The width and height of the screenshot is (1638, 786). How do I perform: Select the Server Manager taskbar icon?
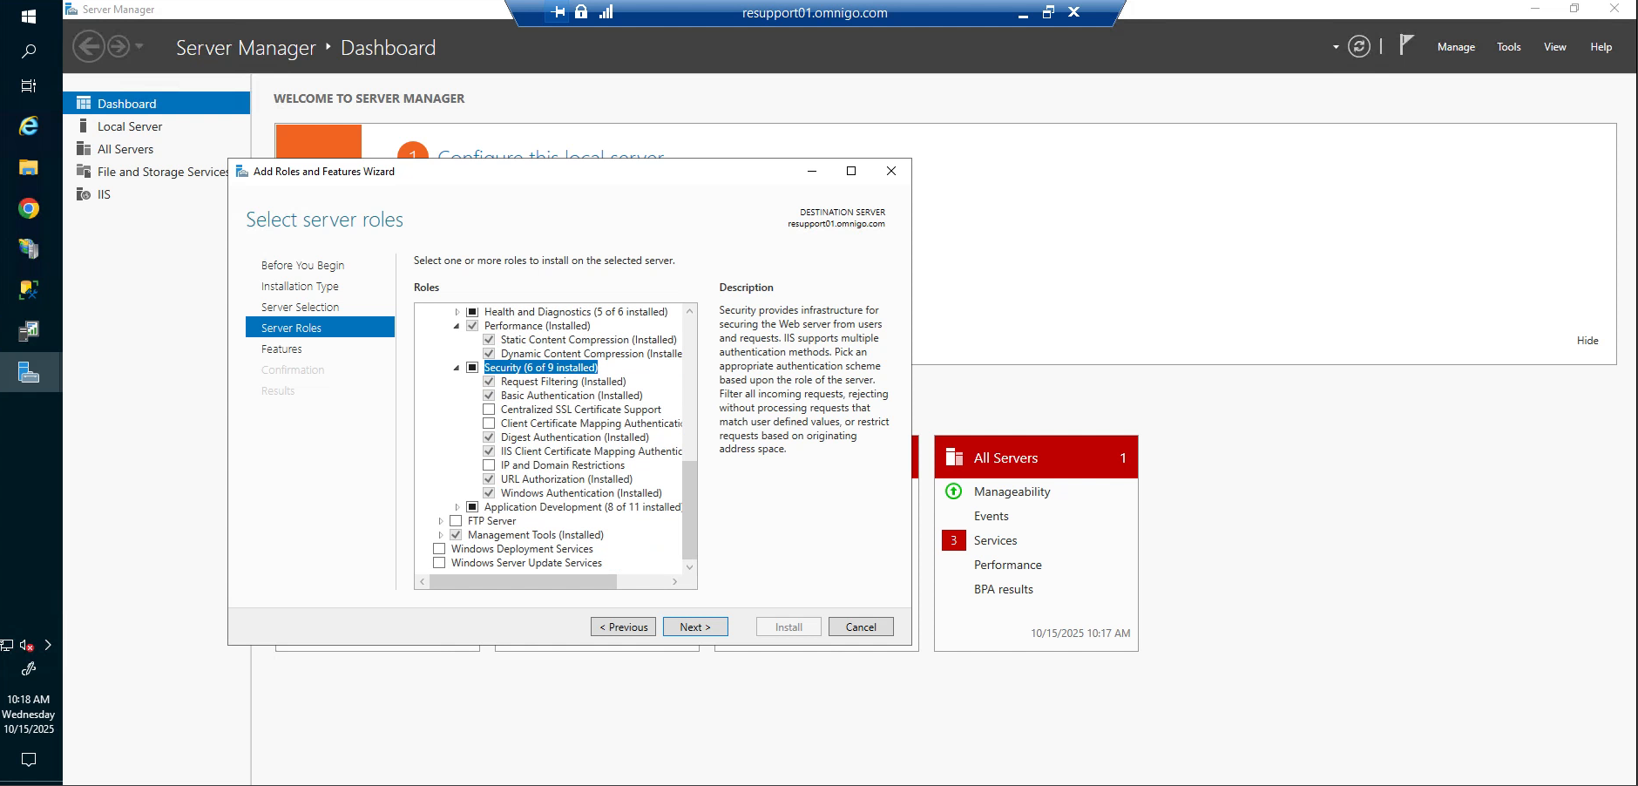pyautogui.click(x=28, y=372)
